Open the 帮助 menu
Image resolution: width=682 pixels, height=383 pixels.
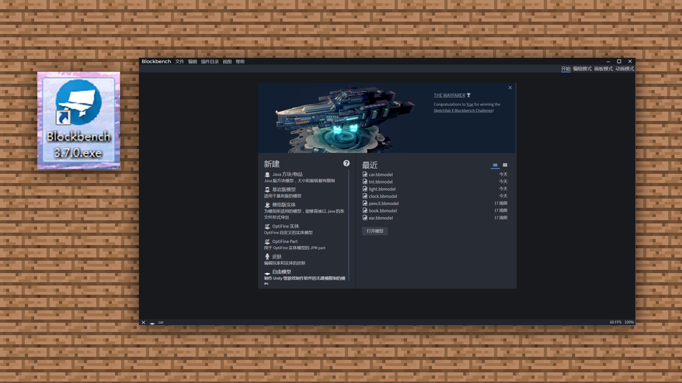(x=240, y=61)
